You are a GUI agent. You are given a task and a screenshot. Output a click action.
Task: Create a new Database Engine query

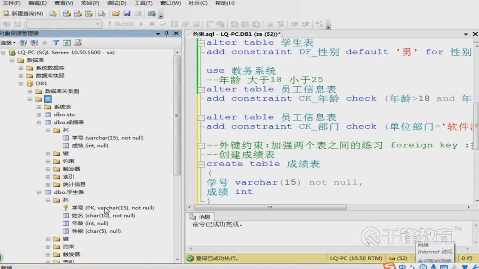click(53, 14)
